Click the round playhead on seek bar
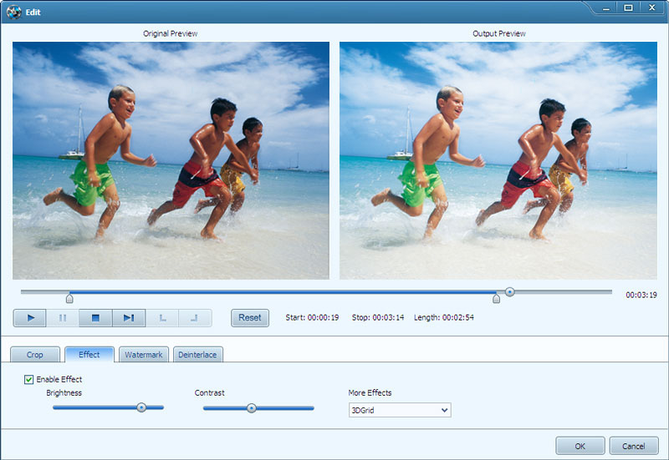Image resolution: width=669 pixels, height=460 pixels. (x=509, y=292)
